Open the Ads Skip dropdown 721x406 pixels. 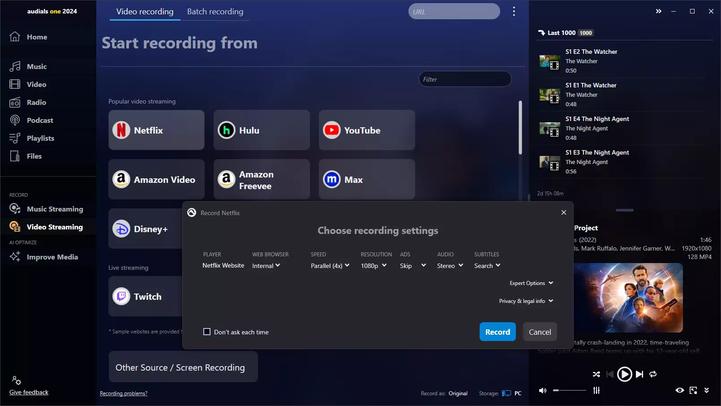(413, 266)
